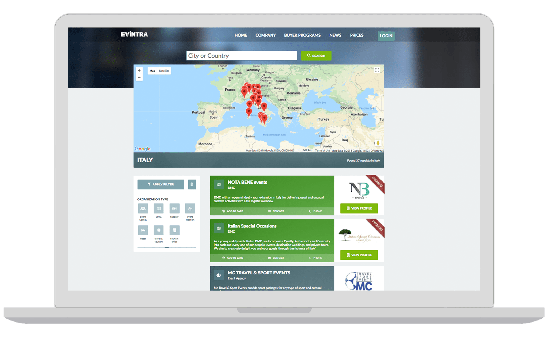Click the Evintra logo
The image size is (548, 337).
click(x=134, y=34)
